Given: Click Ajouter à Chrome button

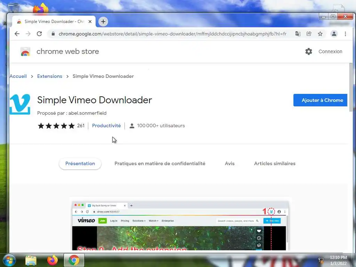Looking at the screenshot, I should tap(320, 100).
